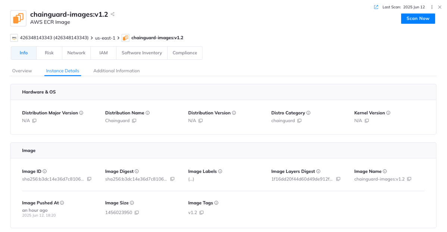Click info icon for Distribution Name

pos(148,113)
